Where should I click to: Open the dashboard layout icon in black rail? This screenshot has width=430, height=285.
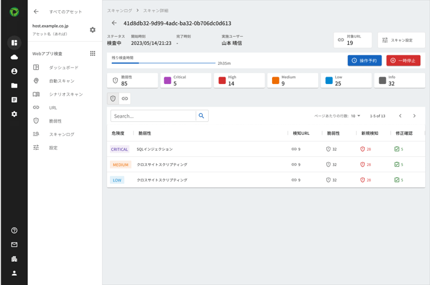(14, 43)
